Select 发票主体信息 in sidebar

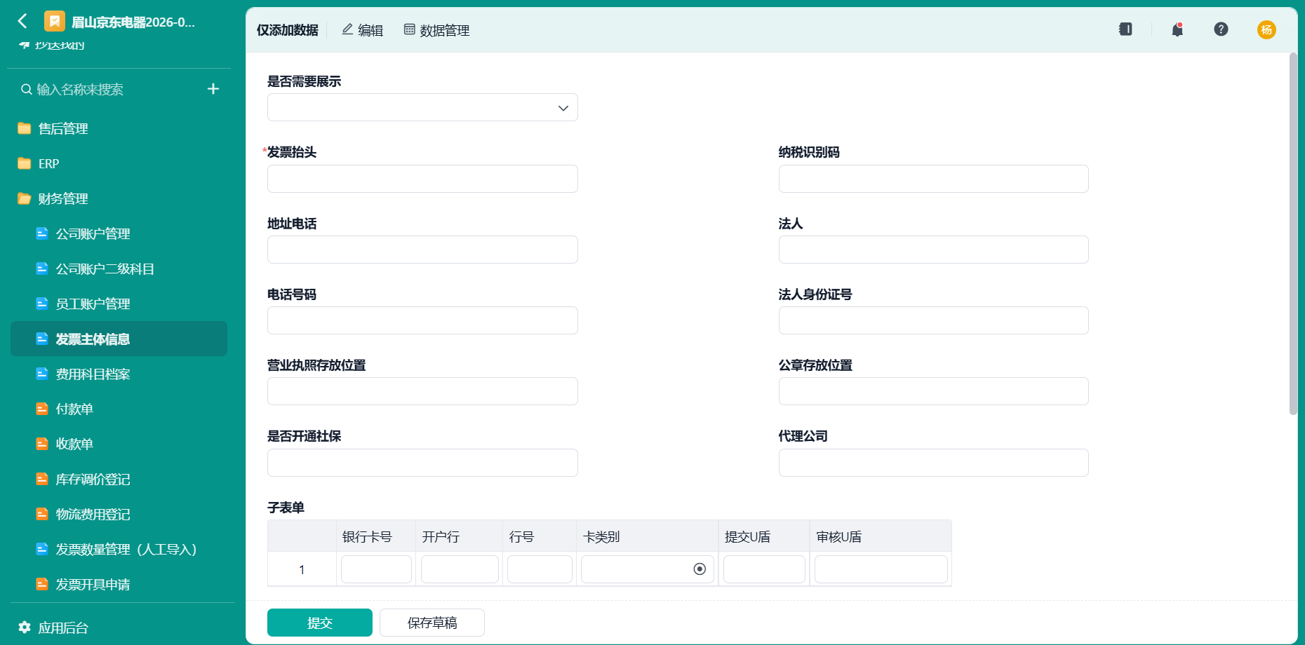(x=119, y=339)
